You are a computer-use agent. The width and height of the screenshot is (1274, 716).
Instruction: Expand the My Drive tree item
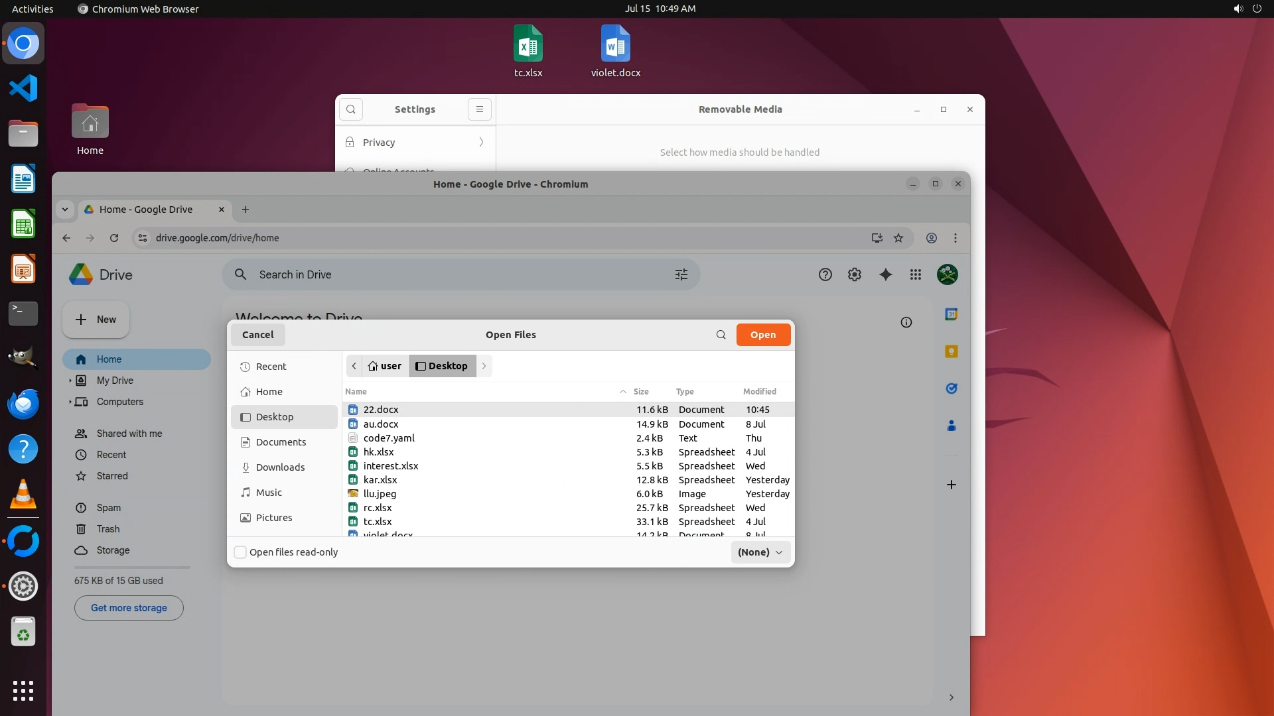(x=70, y=381)
